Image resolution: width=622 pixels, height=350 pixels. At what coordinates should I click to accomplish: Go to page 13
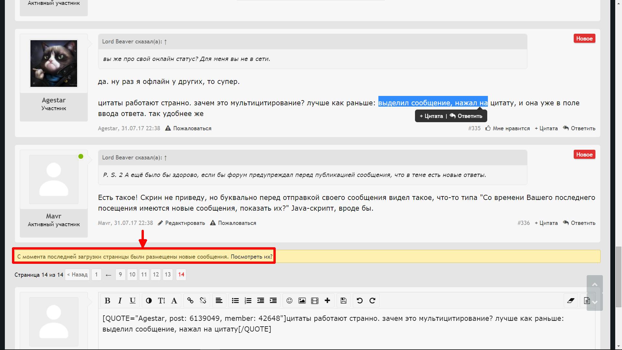(x=167, y=275)
